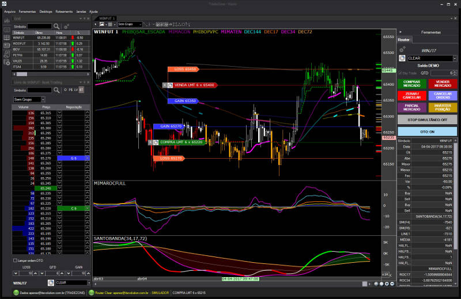Click the Router settings gear icon
This screenshot has height=299, width=461.
[x=402, y=49]
